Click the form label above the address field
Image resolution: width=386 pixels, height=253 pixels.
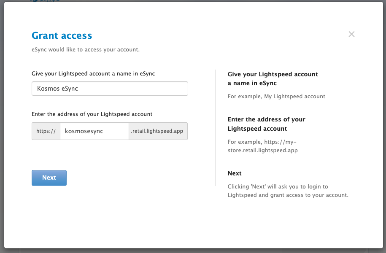[92, 114]
